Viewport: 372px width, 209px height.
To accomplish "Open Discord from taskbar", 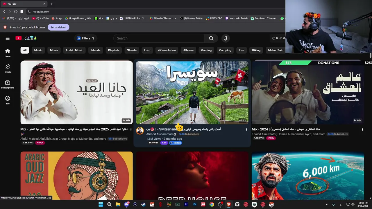I will point(126,204).
